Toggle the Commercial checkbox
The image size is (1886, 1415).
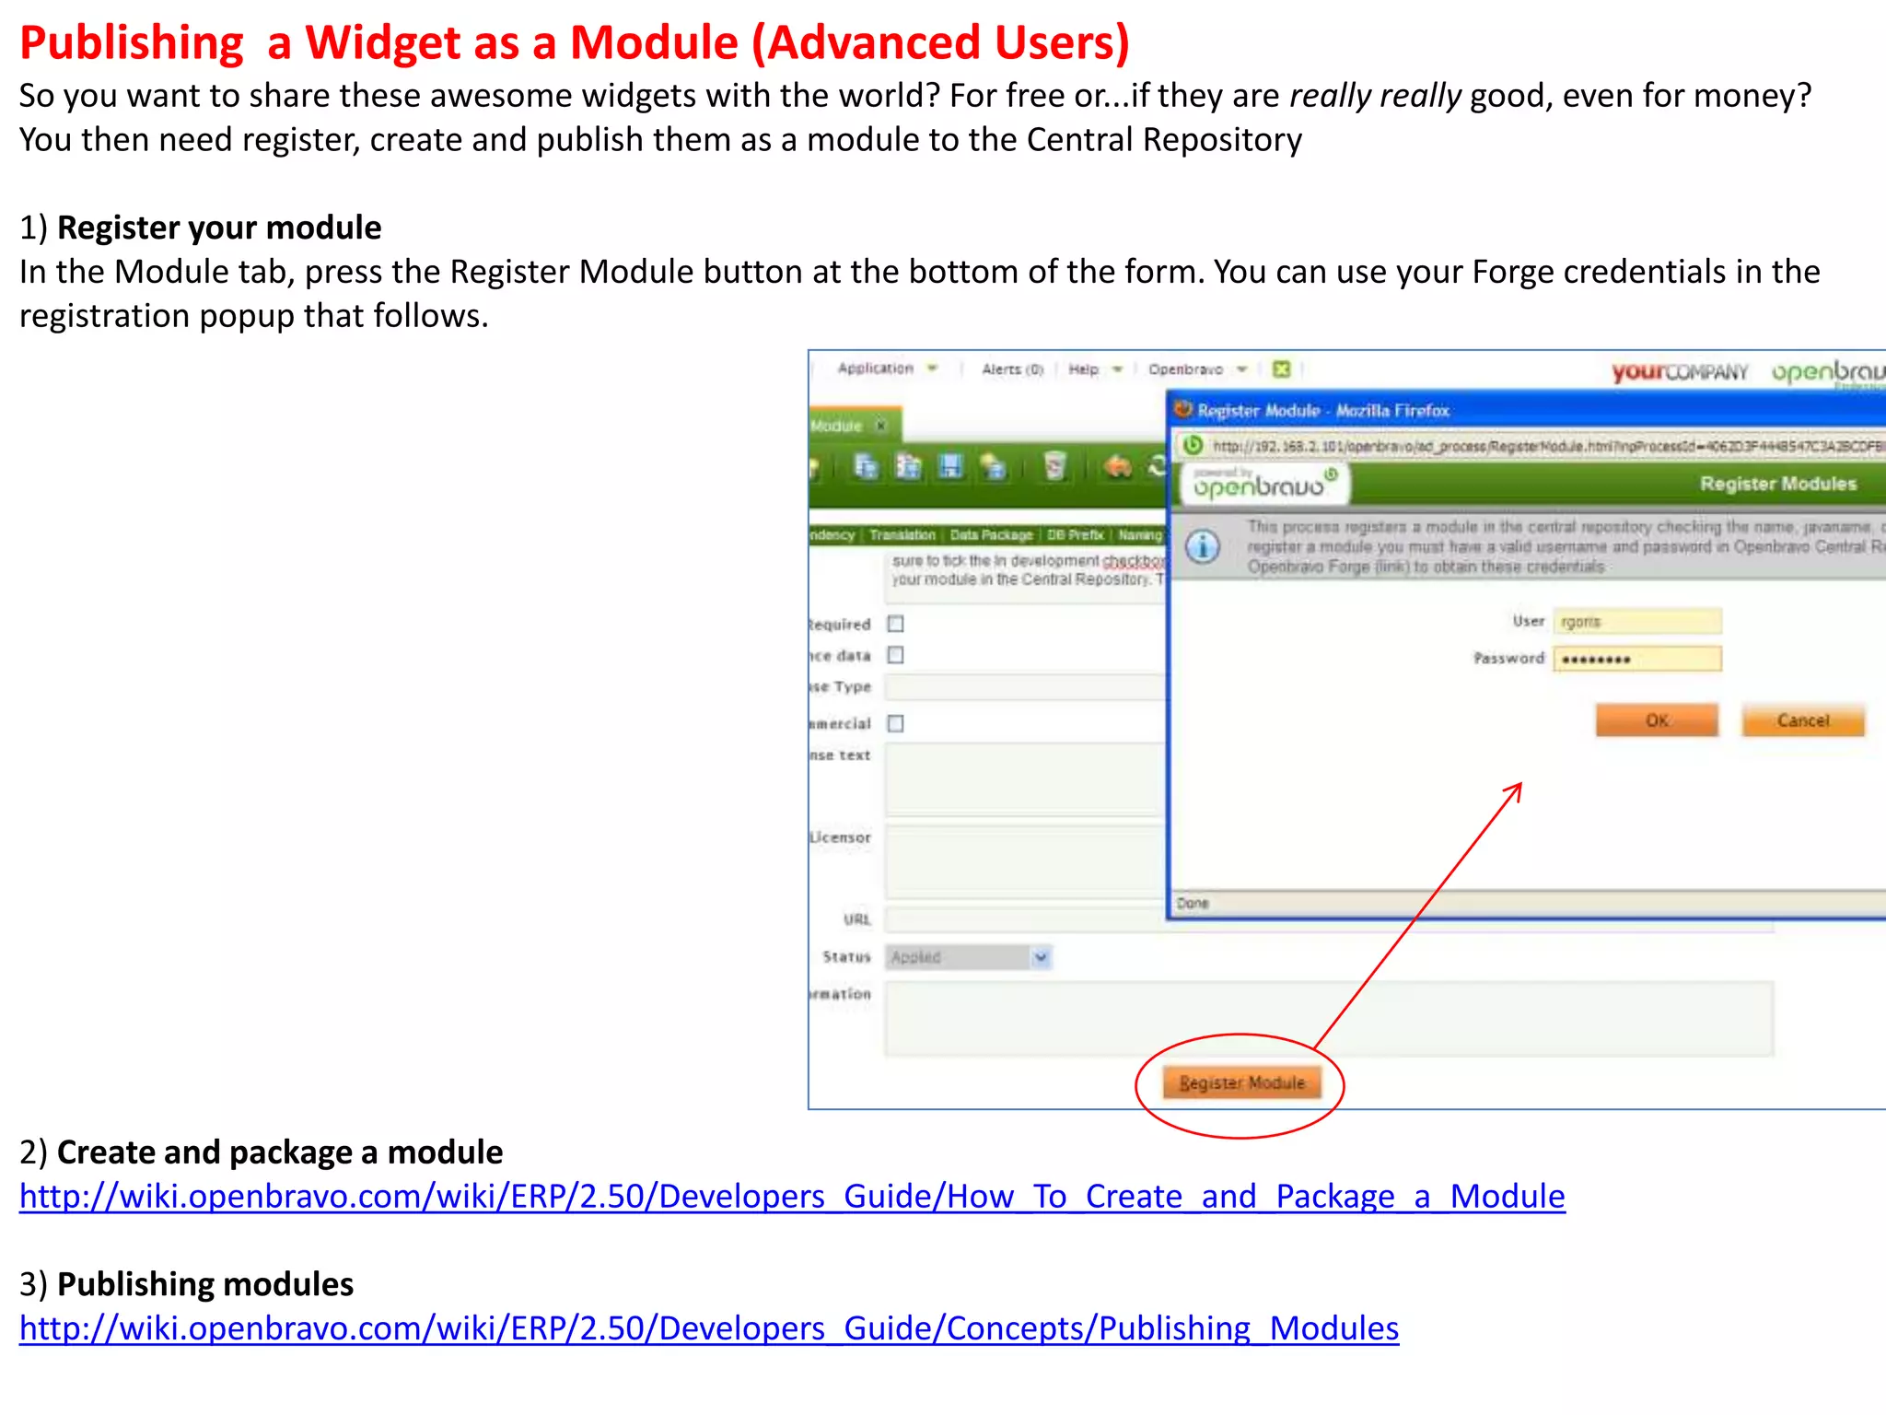tap(896, 723)
